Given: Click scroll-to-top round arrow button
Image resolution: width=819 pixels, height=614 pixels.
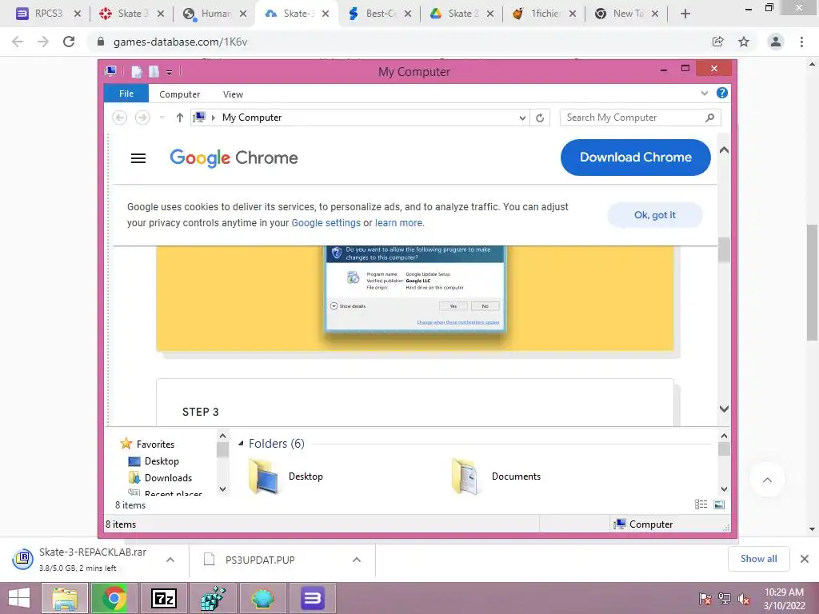Looking at the screenshot, I should (x=767, y=480).
